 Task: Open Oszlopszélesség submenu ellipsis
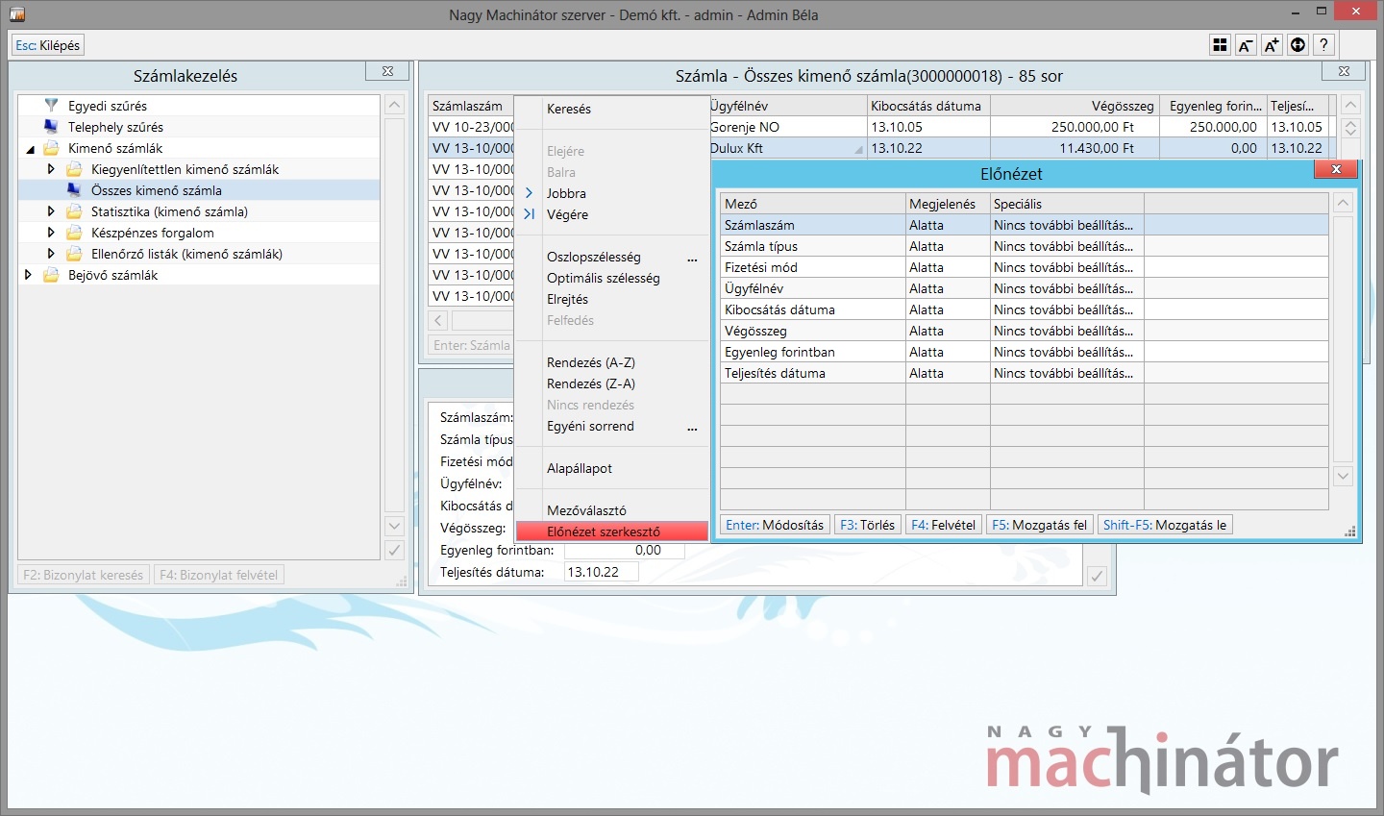(x=692, y=260)
